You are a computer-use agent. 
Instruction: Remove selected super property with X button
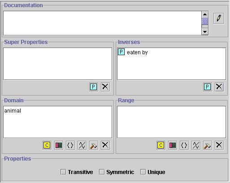click(105, 87)
